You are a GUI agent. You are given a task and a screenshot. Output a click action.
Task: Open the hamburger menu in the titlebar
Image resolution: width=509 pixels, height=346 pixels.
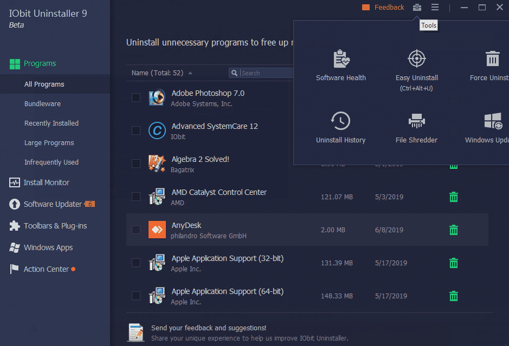[435, 8]
